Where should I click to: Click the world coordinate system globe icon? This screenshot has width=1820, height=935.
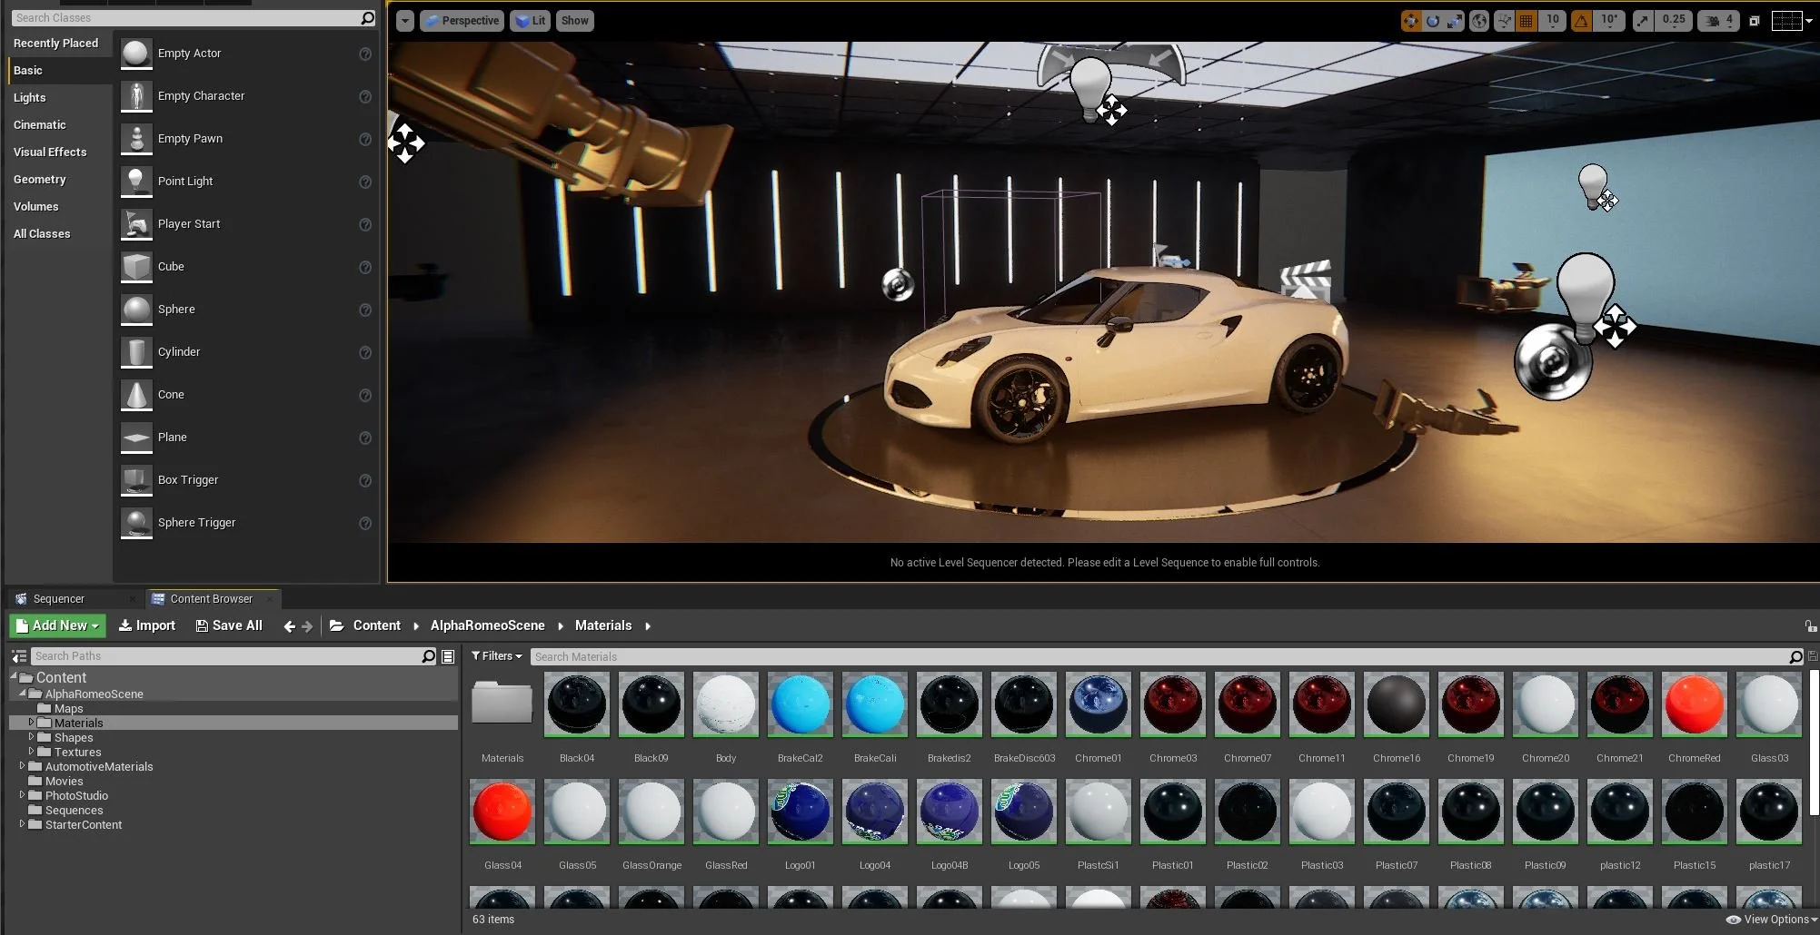pos(1479,21)
